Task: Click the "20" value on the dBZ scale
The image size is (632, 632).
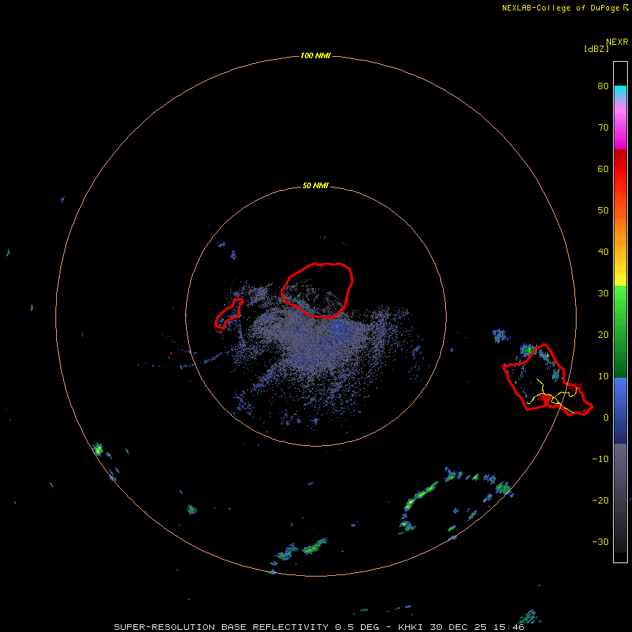Action: coord(603,335)
